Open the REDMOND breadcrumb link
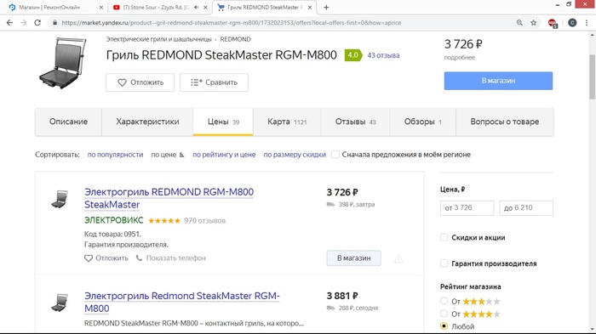 (x=235, y=39)
